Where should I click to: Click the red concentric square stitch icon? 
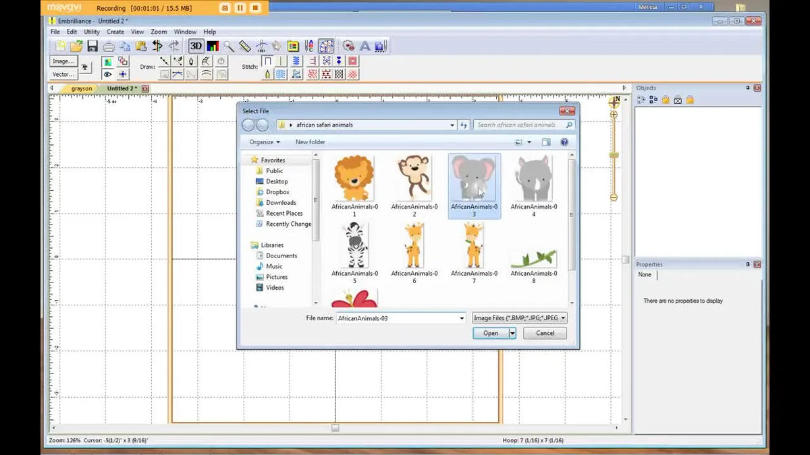tap(353, 61)
